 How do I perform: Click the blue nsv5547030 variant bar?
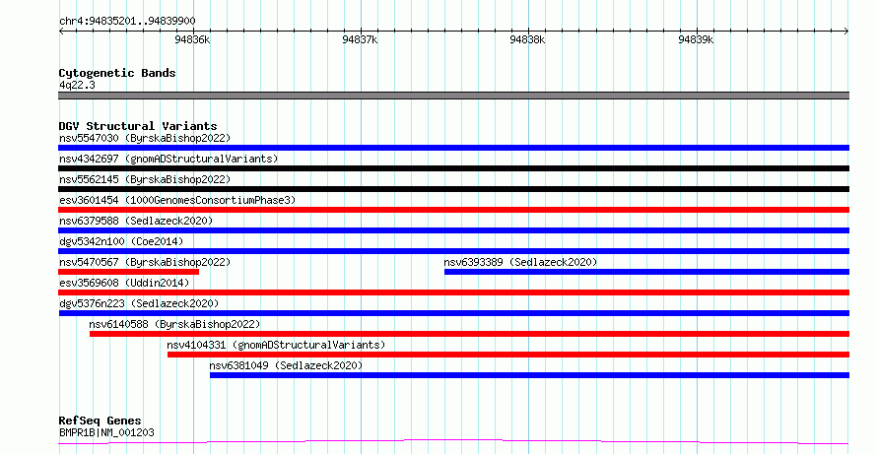click(x=453, y=148)
